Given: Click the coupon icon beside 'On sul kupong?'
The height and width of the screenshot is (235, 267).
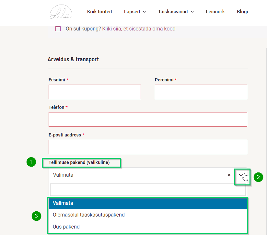Looking at the screenshot, I should click(58, 29).
